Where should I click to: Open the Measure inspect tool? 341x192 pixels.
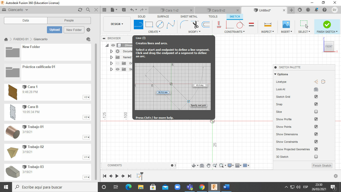268,24
